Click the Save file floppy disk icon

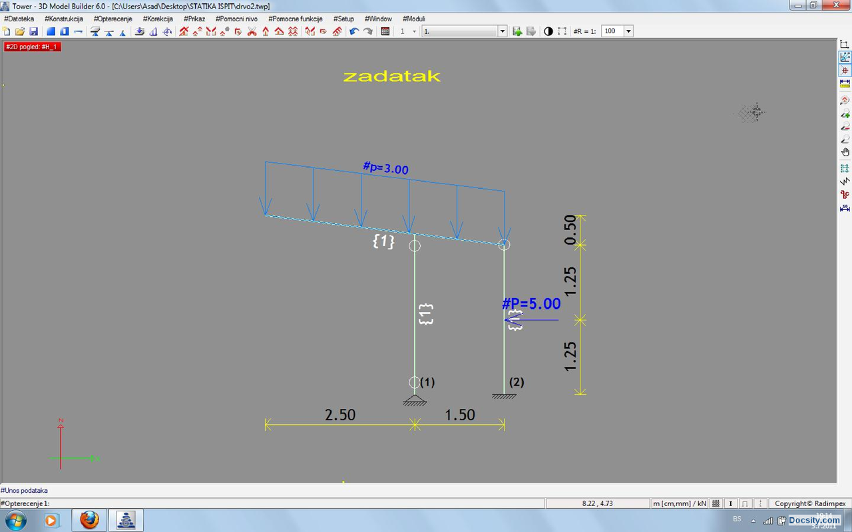click(x=33, y=31)
